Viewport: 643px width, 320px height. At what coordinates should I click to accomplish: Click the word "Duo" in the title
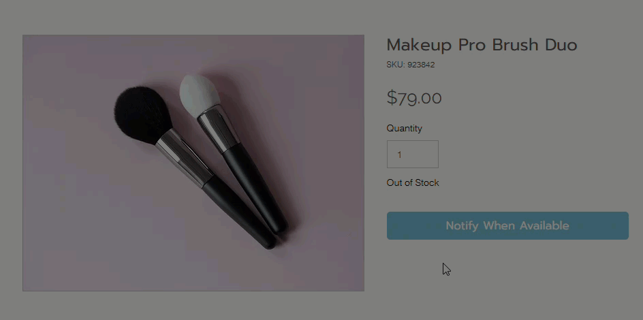point(561,46)
